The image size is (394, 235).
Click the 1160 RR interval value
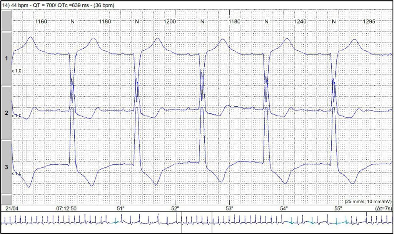pos(41,22)
